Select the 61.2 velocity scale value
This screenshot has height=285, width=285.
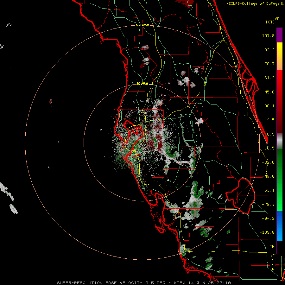click(269, 78)
